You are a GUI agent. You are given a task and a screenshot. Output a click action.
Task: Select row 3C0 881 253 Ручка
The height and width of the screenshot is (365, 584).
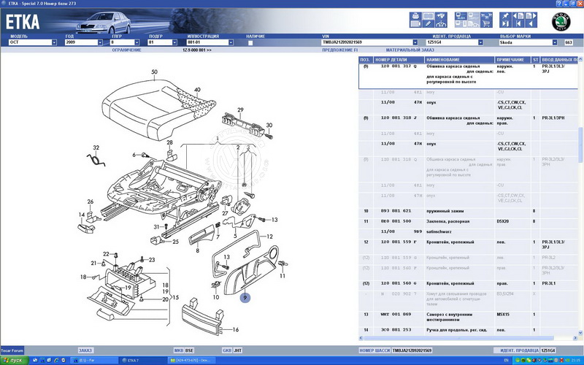(x=469, y=330)
